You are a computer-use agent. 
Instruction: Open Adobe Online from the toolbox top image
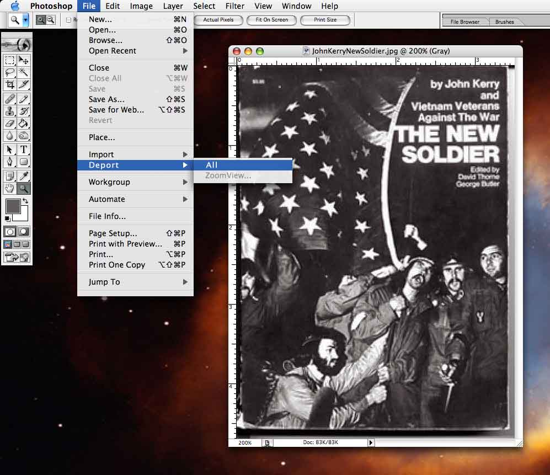17,44
